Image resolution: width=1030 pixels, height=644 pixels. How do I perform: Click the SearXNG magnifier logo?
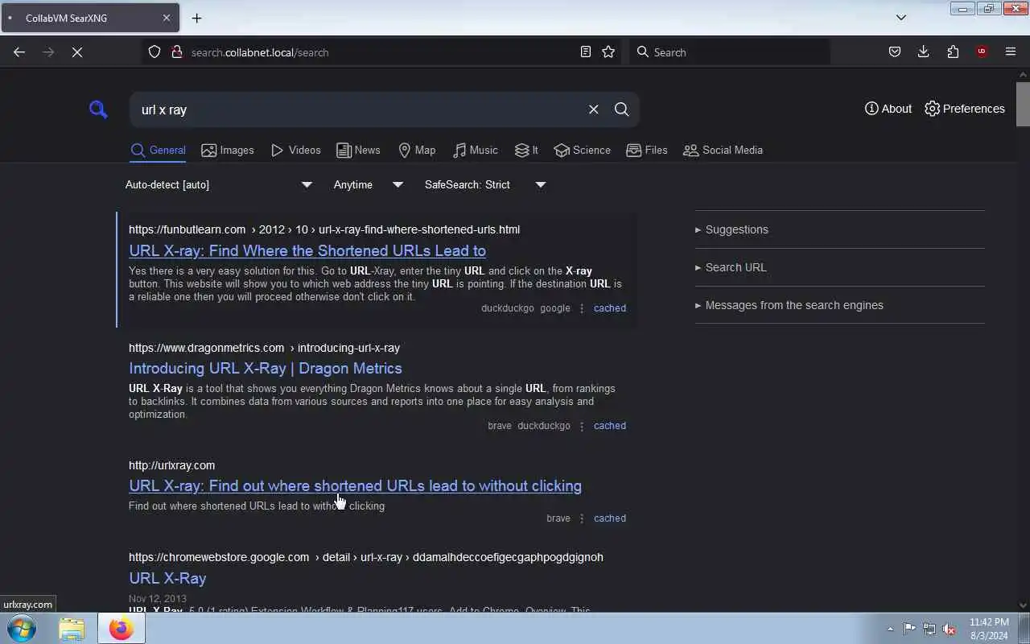point(98,109)
